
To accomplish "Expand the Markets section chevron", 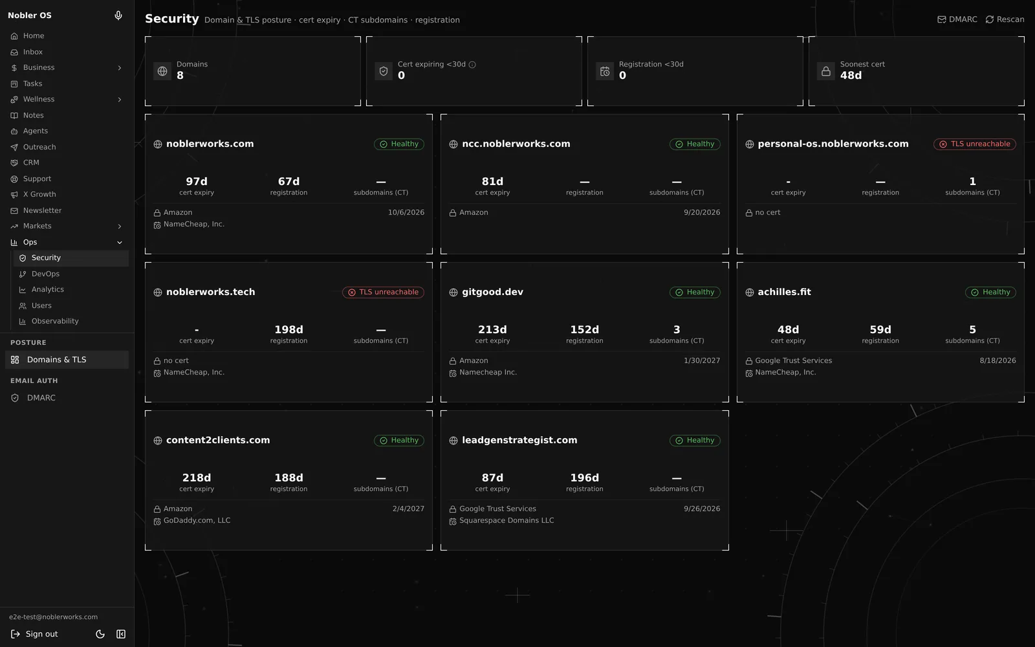I will tap(120, 226).
